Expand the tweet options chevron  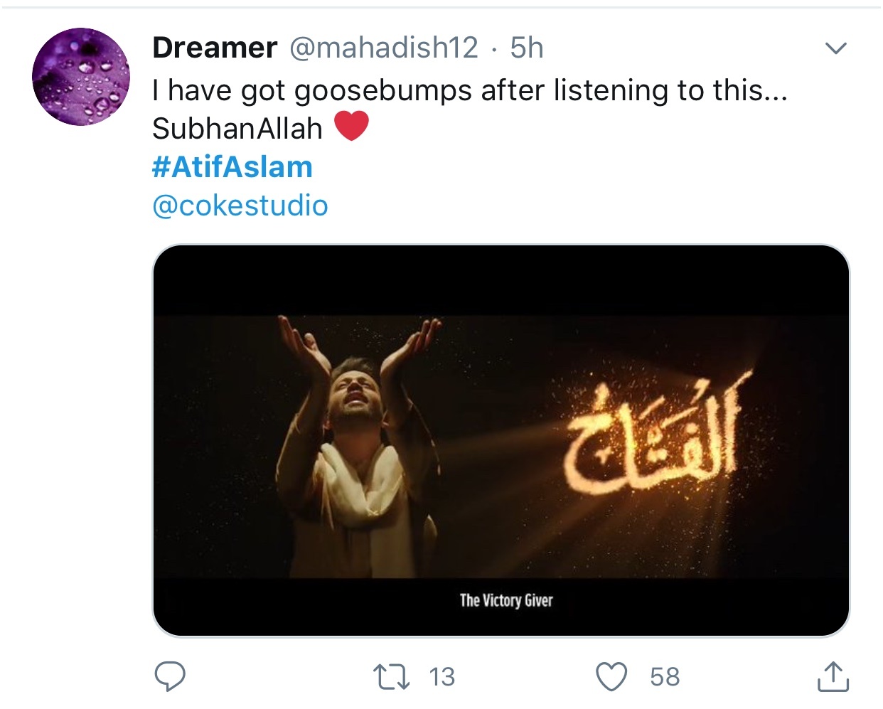point(835,48)
